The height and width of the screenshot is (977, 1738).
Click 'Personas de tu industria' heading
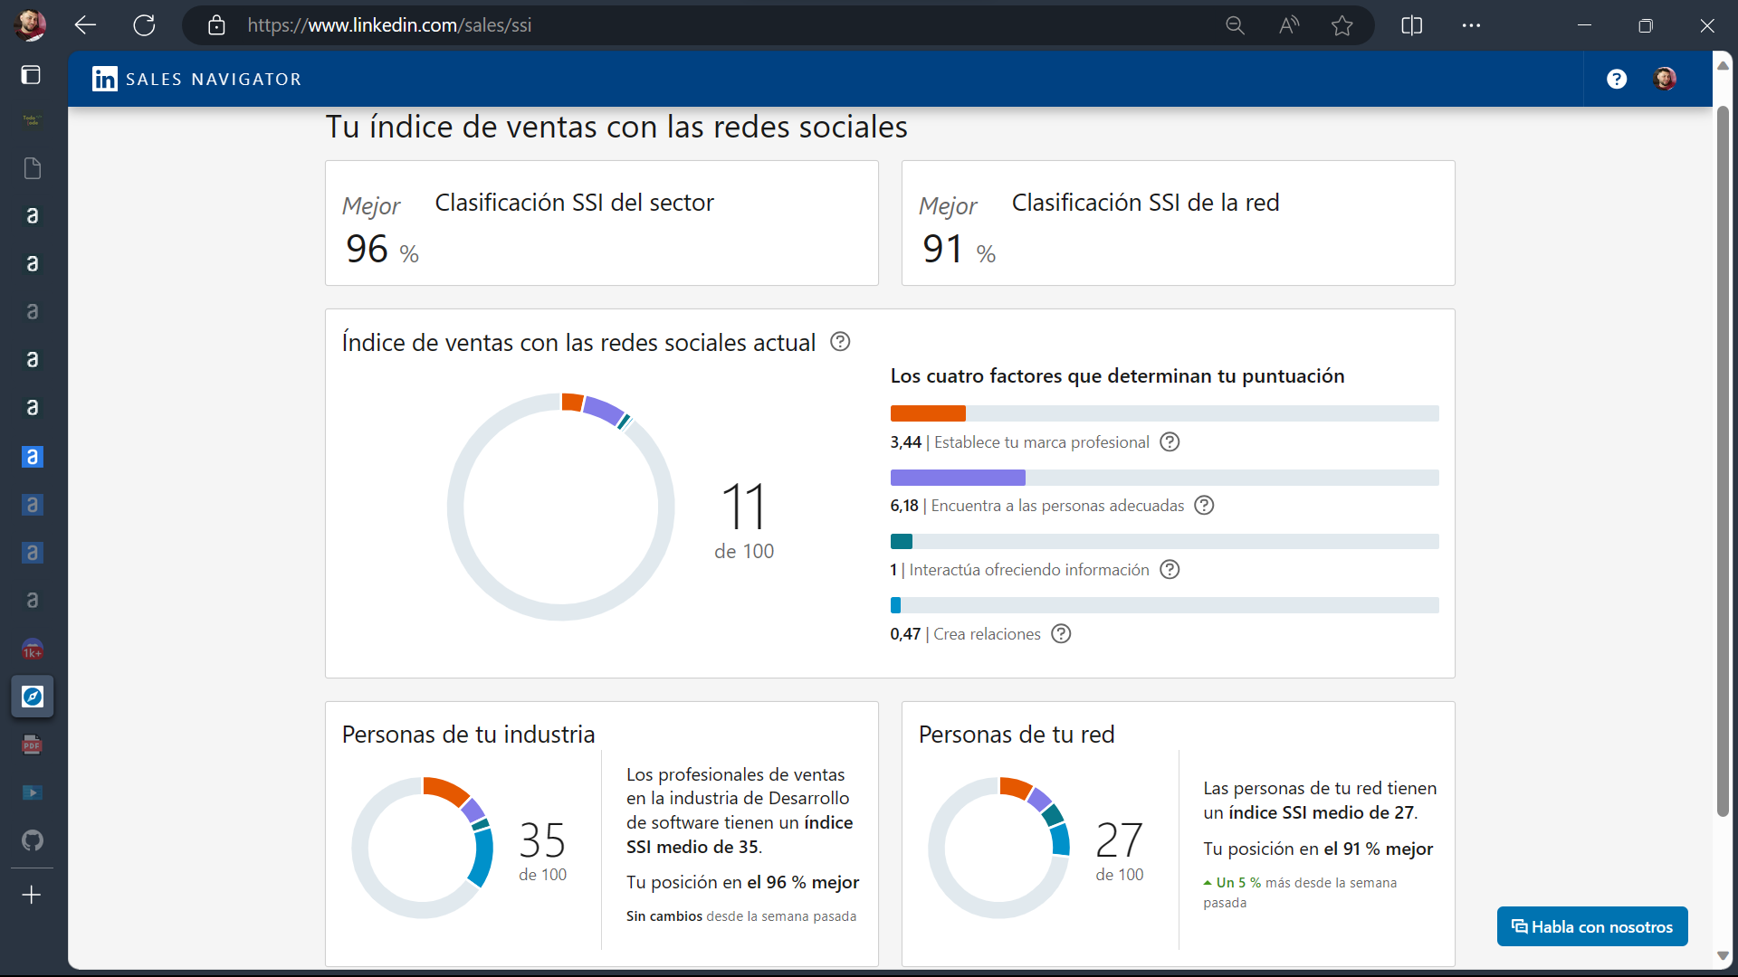pyautogui.click(x=468, y=735)
